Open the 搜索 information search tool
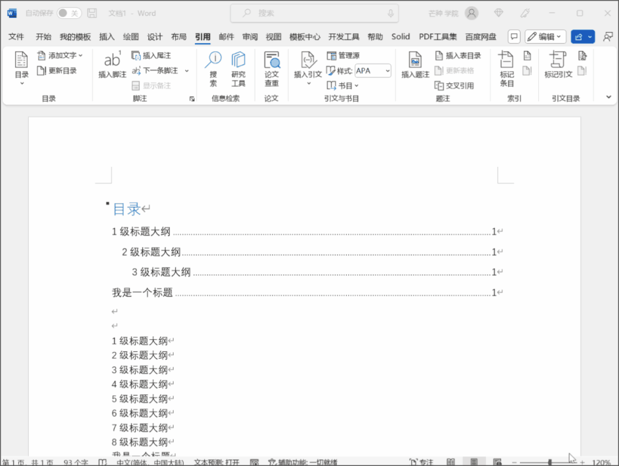The image size is (619, 466). pyautogui.click(x=213, y=60)
